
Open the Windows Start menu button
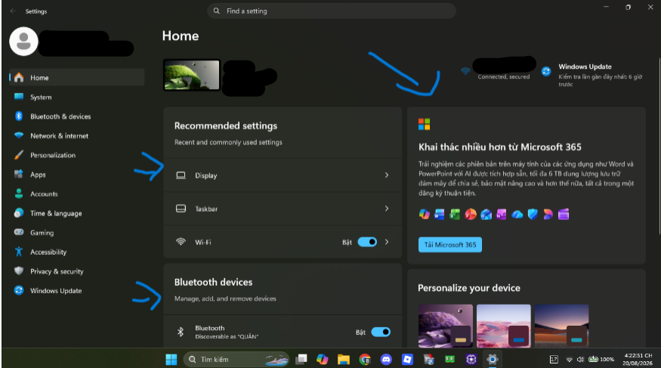(x=171, y=359)
